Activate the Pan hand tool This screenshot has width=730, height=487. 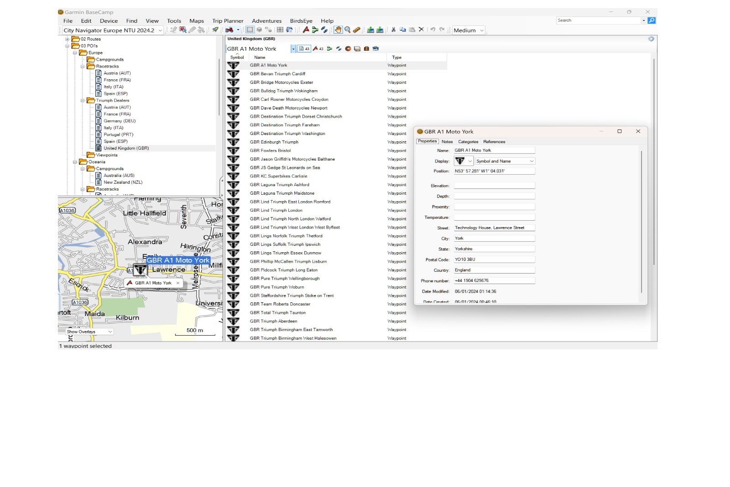pyautogui.click(x=338, y=30)
